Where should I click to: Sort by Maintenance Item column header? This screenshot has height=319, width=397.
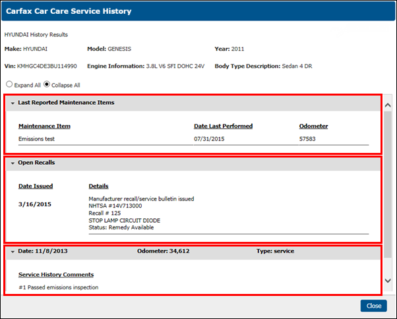[44, 126]
